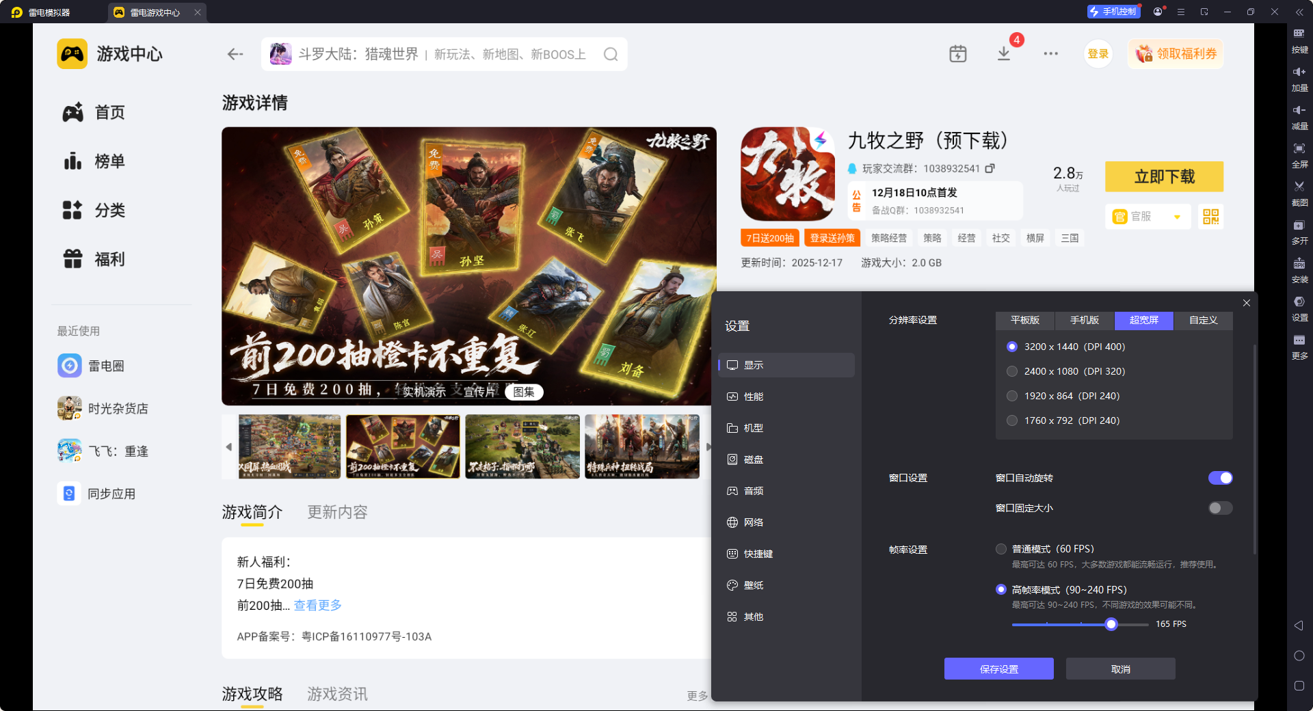Screen dimensions: 1313x711
Task: Open the three-dots more menu
Action: 1050,54
